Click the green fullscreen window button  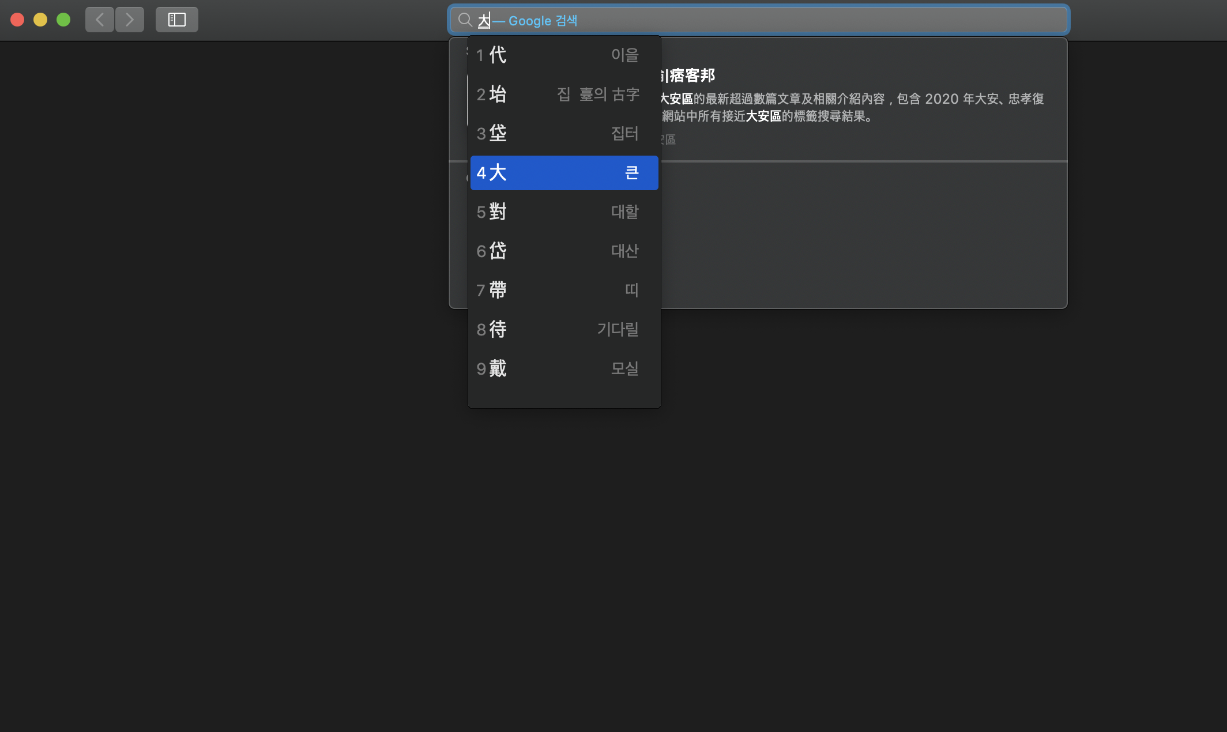point(63,20)
